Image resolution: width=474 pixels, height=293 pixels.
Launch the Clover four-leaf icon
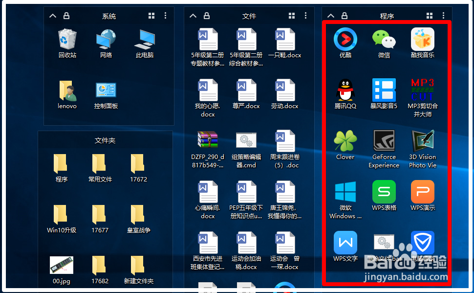(345, 141)
